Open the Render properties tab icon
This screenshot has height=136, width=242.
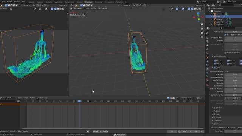point(207,38)
